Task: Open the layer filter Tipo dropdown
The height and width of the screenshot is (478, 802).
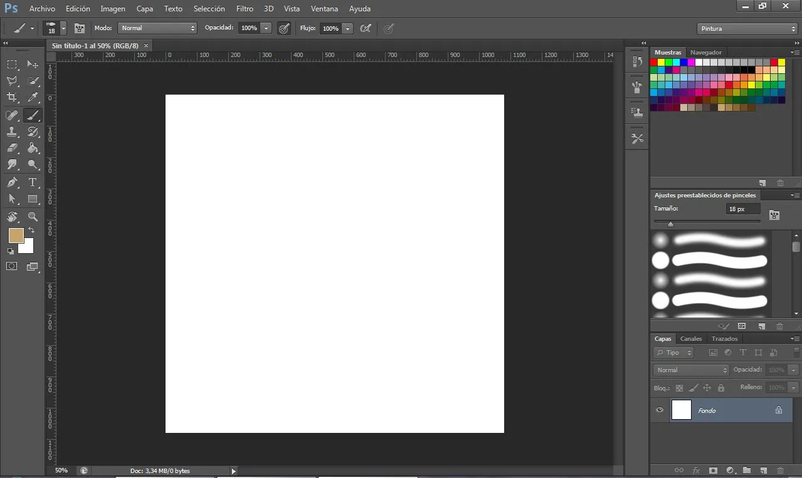Action: (x=673, y=353)
